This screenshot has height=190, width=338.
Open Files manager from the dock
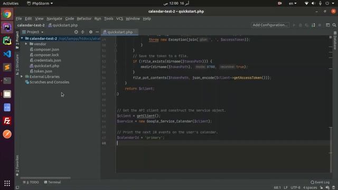(x=7, y=94)
